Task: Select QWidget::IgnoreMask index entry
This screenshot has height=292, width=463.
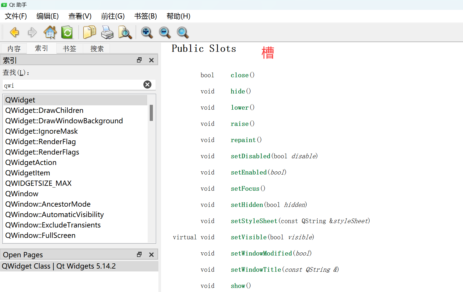Action: pyautogui.click(x=75, y=131)
